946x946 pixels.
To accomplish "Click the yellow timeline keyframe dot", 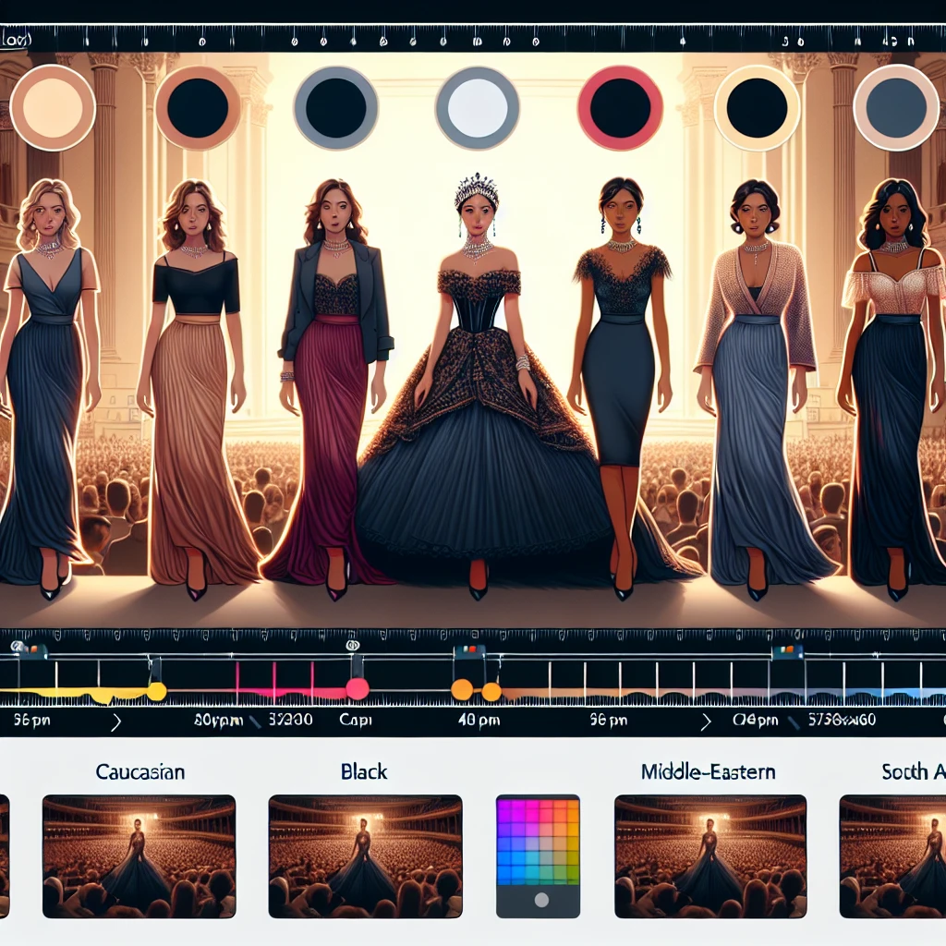I will 157,691.
